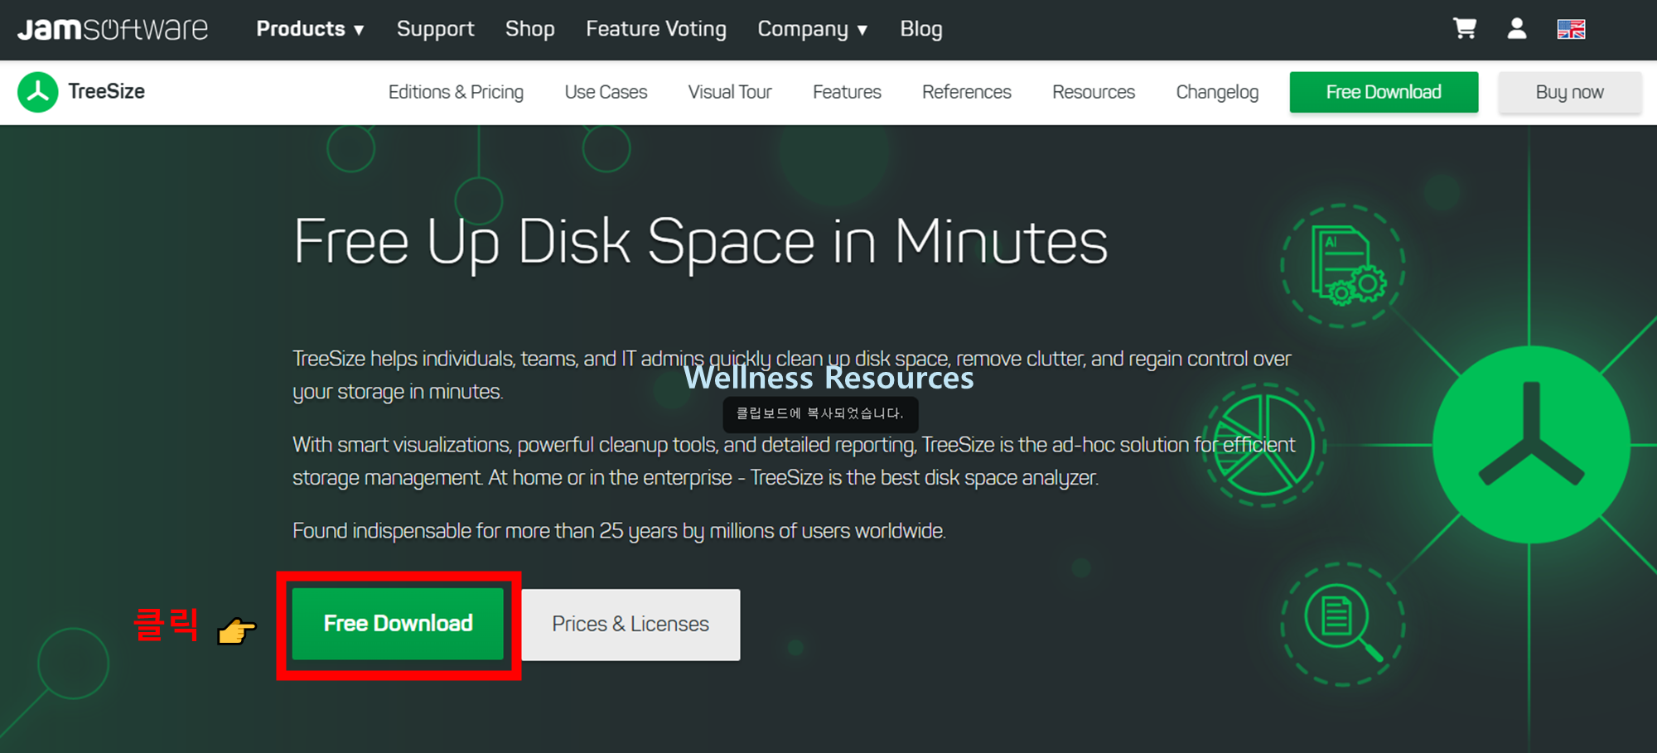Screen dimensions: 1657x753
Task: Open the Visual Tour section
Action: (x=730, y=92)
